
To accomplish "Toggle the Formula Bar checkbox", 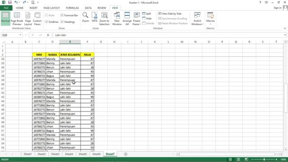I will (69, 15).
